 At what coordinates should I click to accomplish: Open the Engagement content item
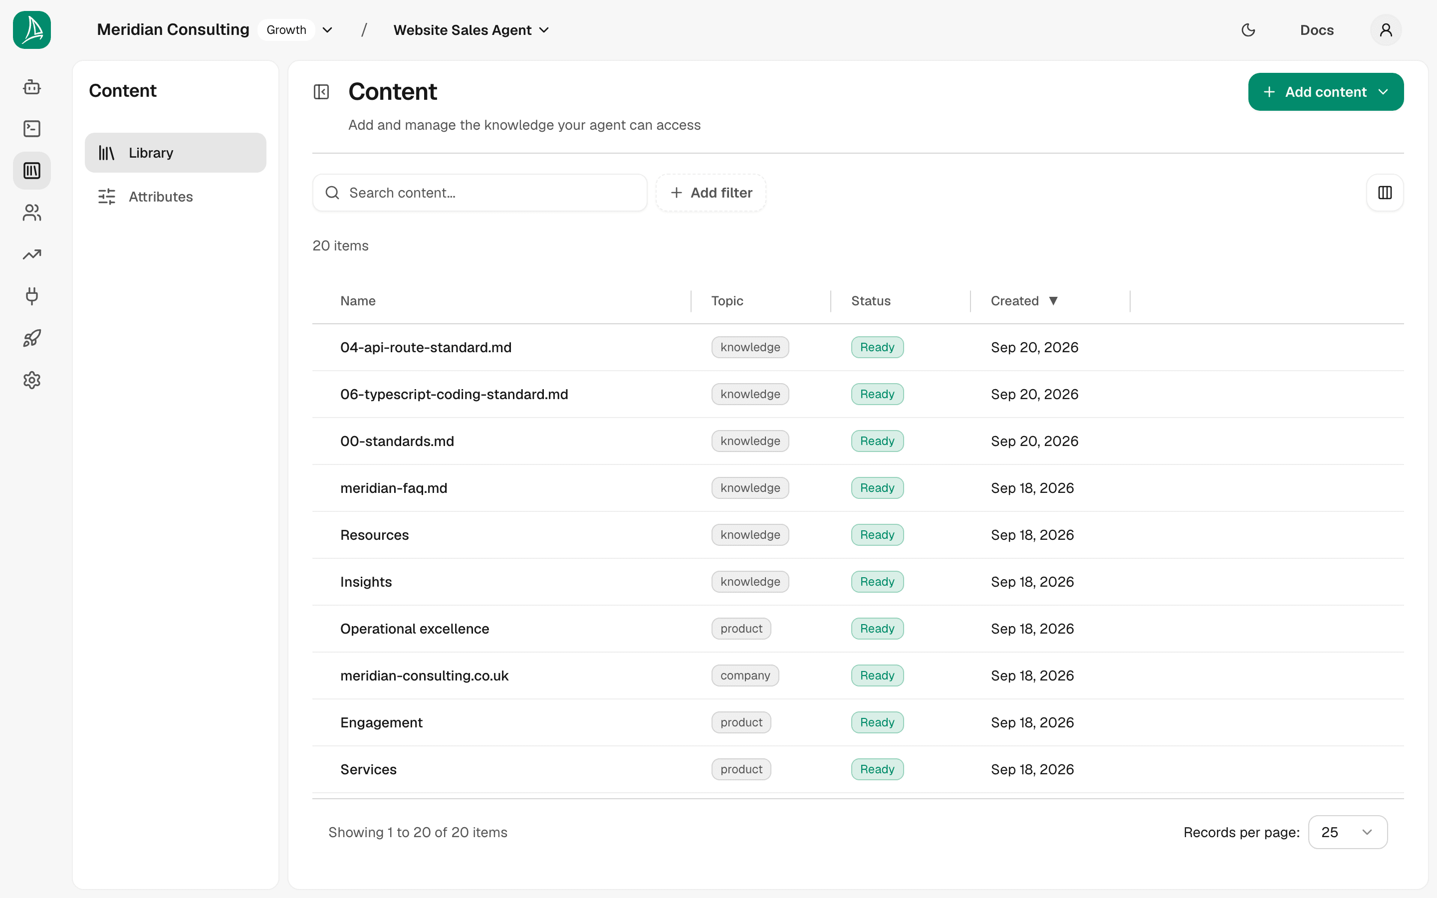coord(381,723)
